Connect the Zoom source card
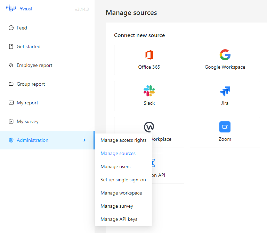This screenshot has width=267, height=233. pyautogui.click(x=225, y=132)
